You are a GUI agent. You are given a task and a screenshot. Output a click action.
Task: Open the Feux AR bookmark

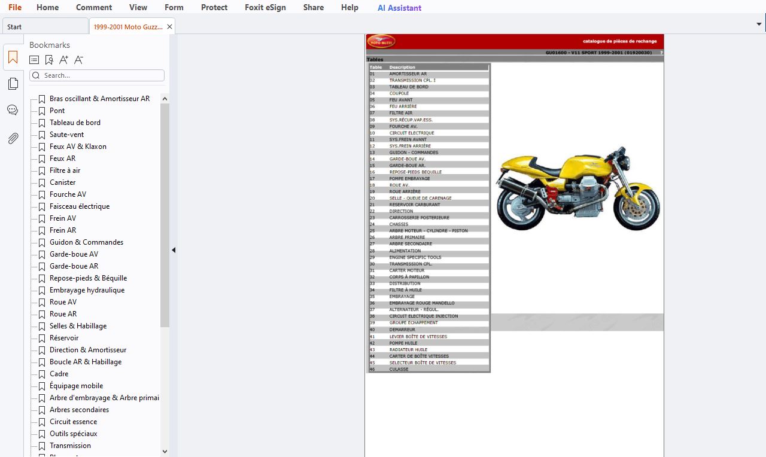(62, 159)
